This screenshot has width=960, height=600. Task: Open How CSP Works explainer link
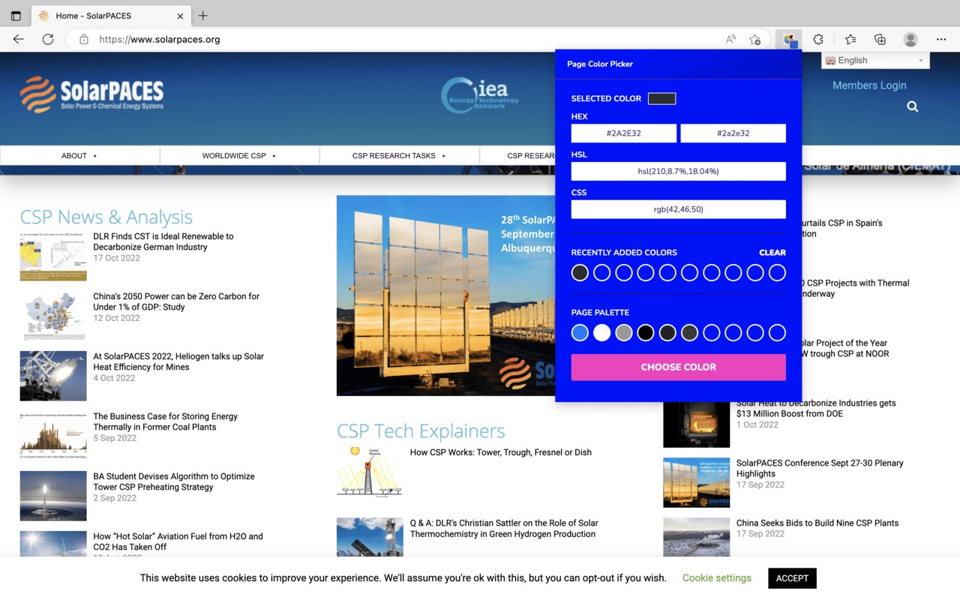(501, 452)
